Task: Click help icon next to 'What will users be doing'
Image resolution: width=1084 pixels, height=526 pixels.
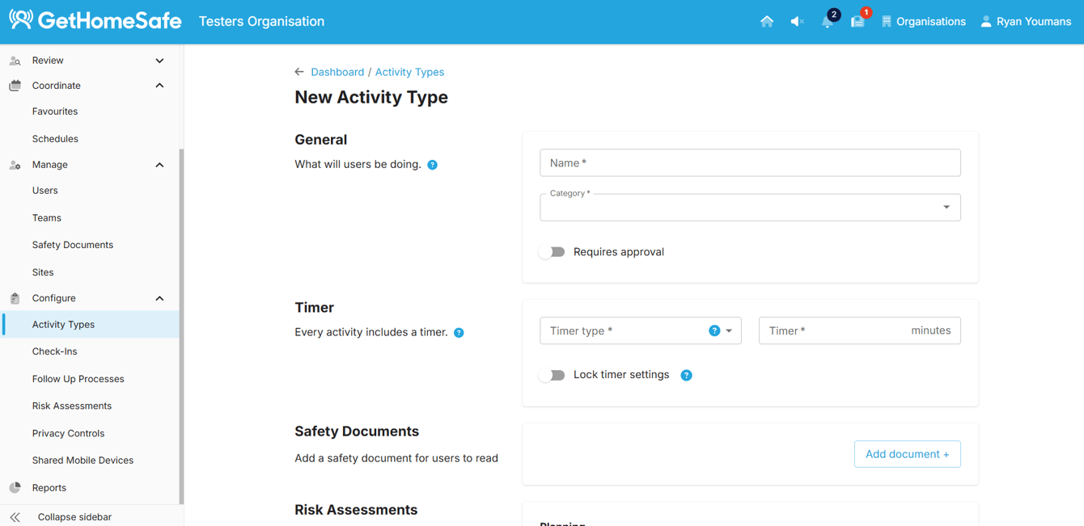Action: coord(433,165)
